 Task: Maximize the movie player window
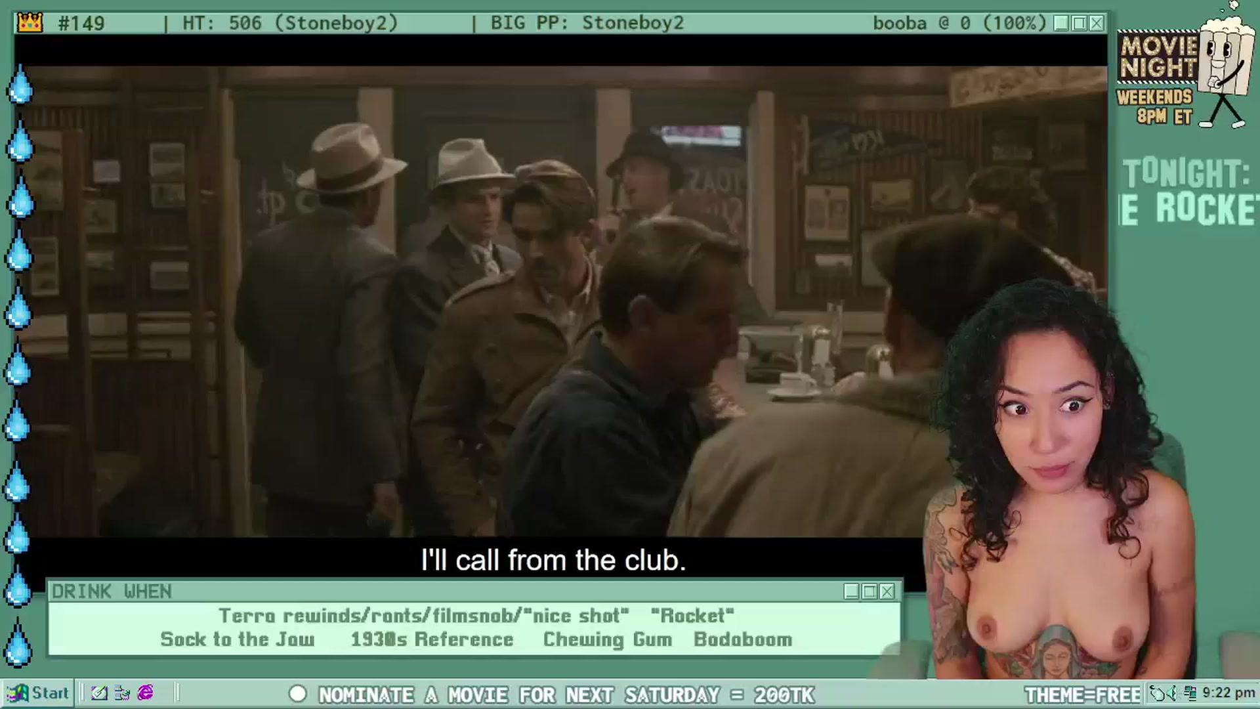pos(1079,24)
